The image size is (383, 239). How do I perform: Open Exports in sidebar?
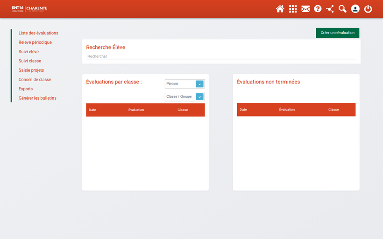26,89
